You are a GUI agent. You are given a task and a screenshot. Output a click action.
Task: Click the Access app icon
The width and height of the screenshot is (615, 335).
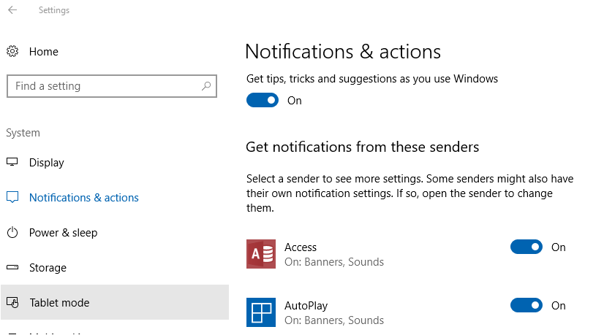click(261, 254)
